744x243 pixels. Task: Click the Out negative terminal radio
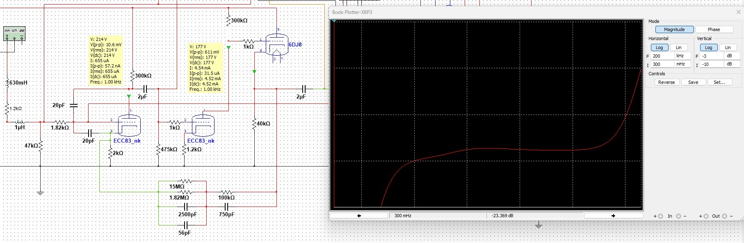tap(725, 216)
